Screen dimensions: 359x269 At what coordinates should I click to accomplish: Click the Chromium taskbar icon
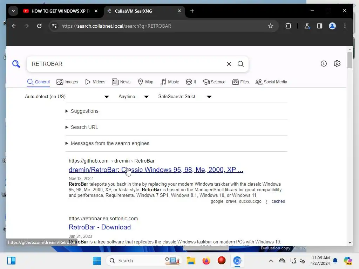(237, 261)
